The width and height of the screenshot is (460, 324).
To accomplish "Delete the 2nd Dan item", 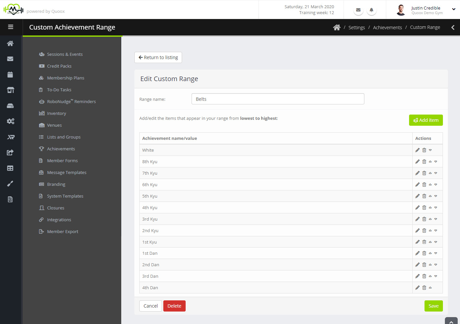I will click(424, 265).
